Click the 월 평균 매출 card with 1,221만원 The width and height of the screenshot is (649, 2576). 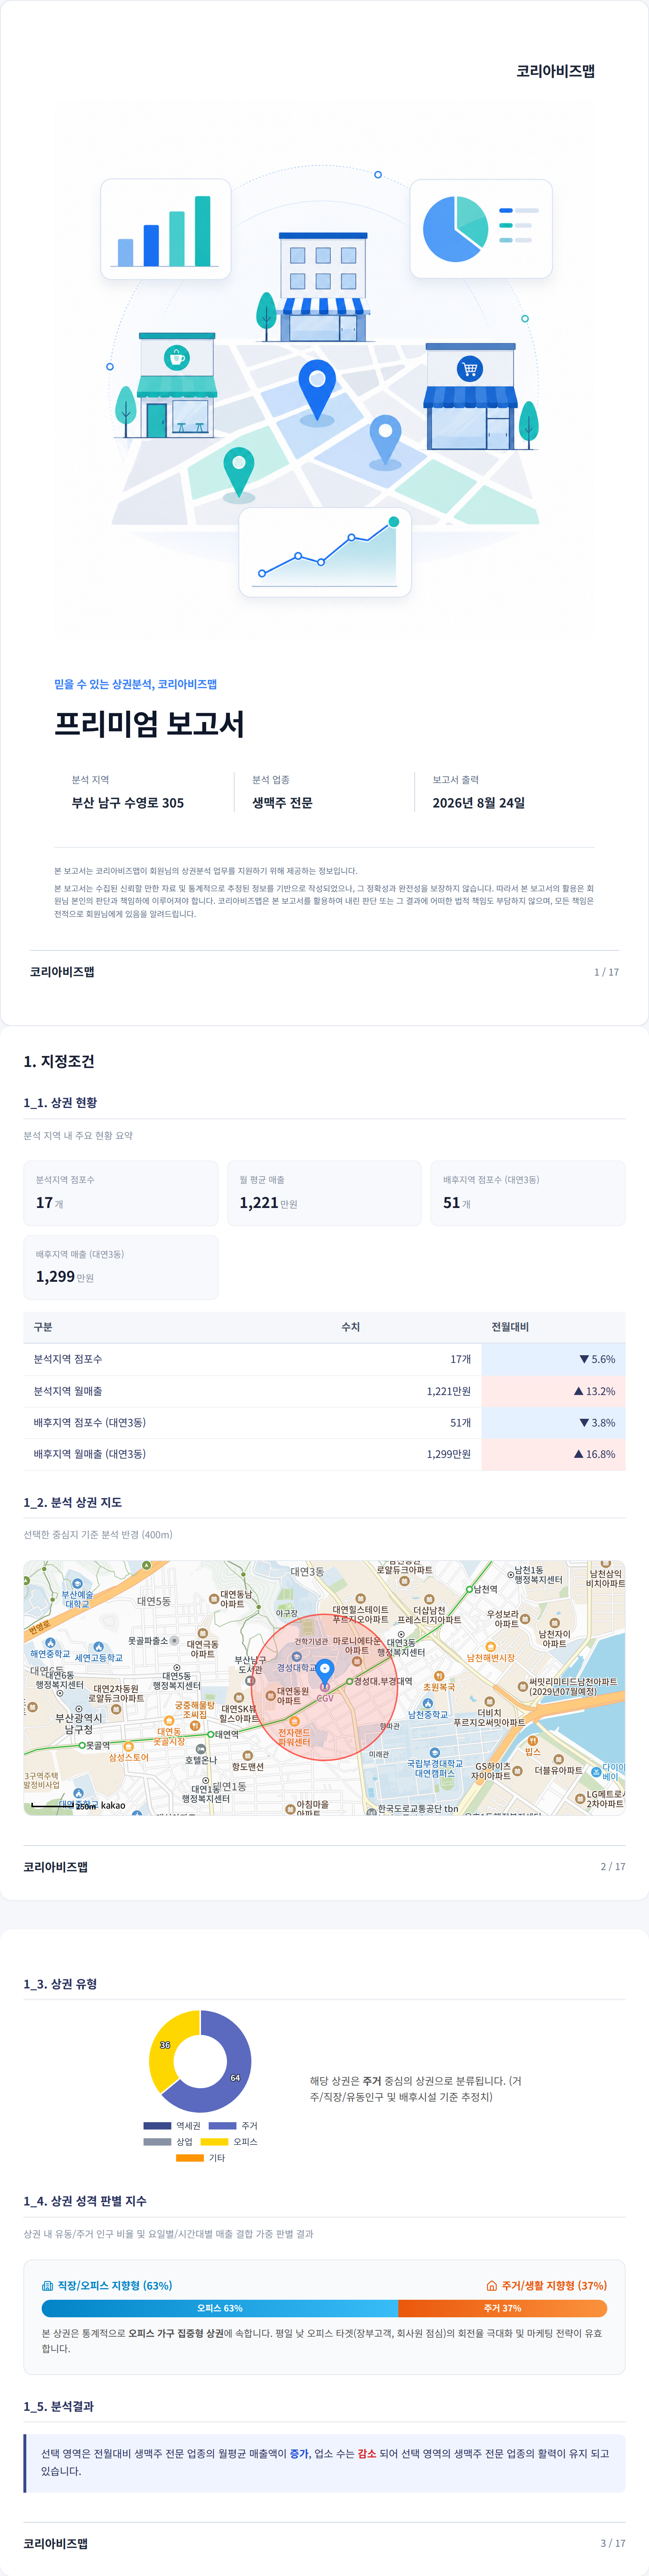coord(324,1193)
